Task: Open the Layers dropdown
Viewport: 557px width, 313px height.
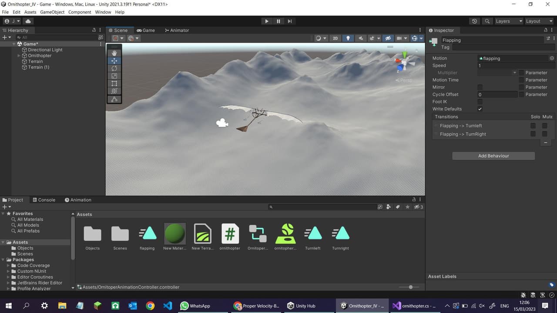Action: [508, 21]
